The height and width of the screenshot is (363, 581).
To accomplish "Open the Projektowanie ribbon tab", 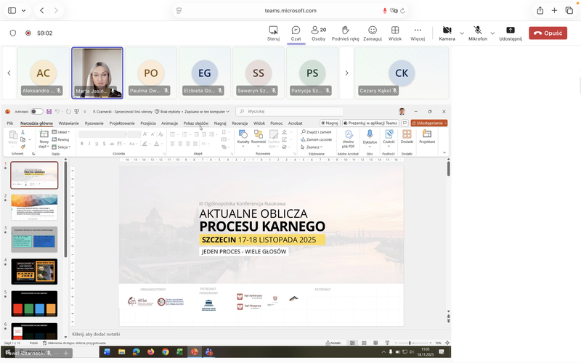I will pos(122,123).
